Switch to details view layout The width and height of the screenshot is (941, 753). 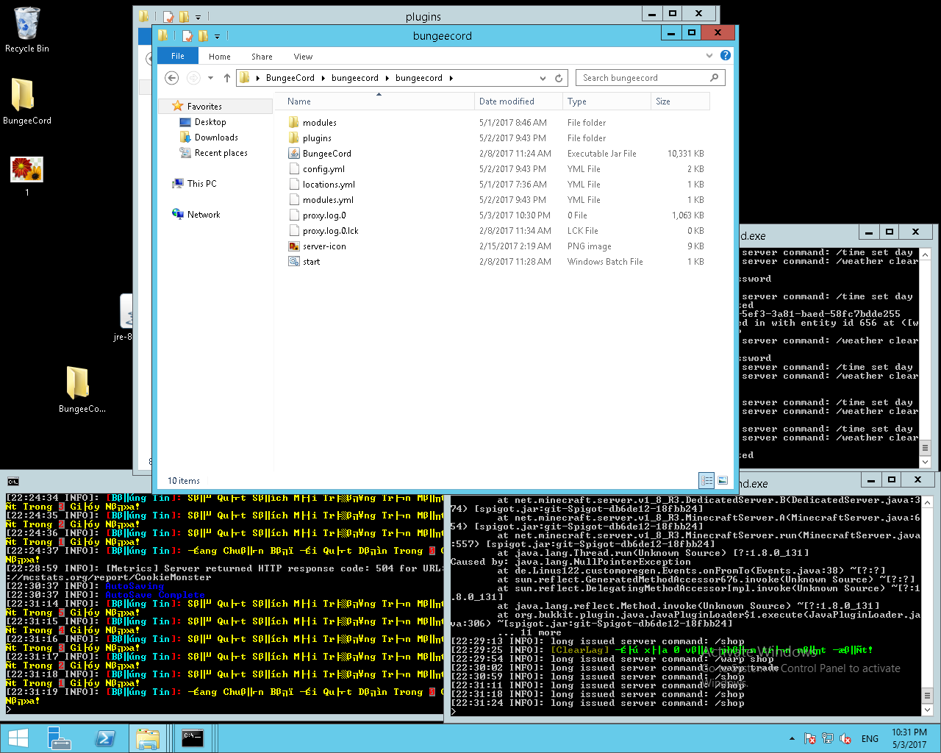[x=706, y=480]
